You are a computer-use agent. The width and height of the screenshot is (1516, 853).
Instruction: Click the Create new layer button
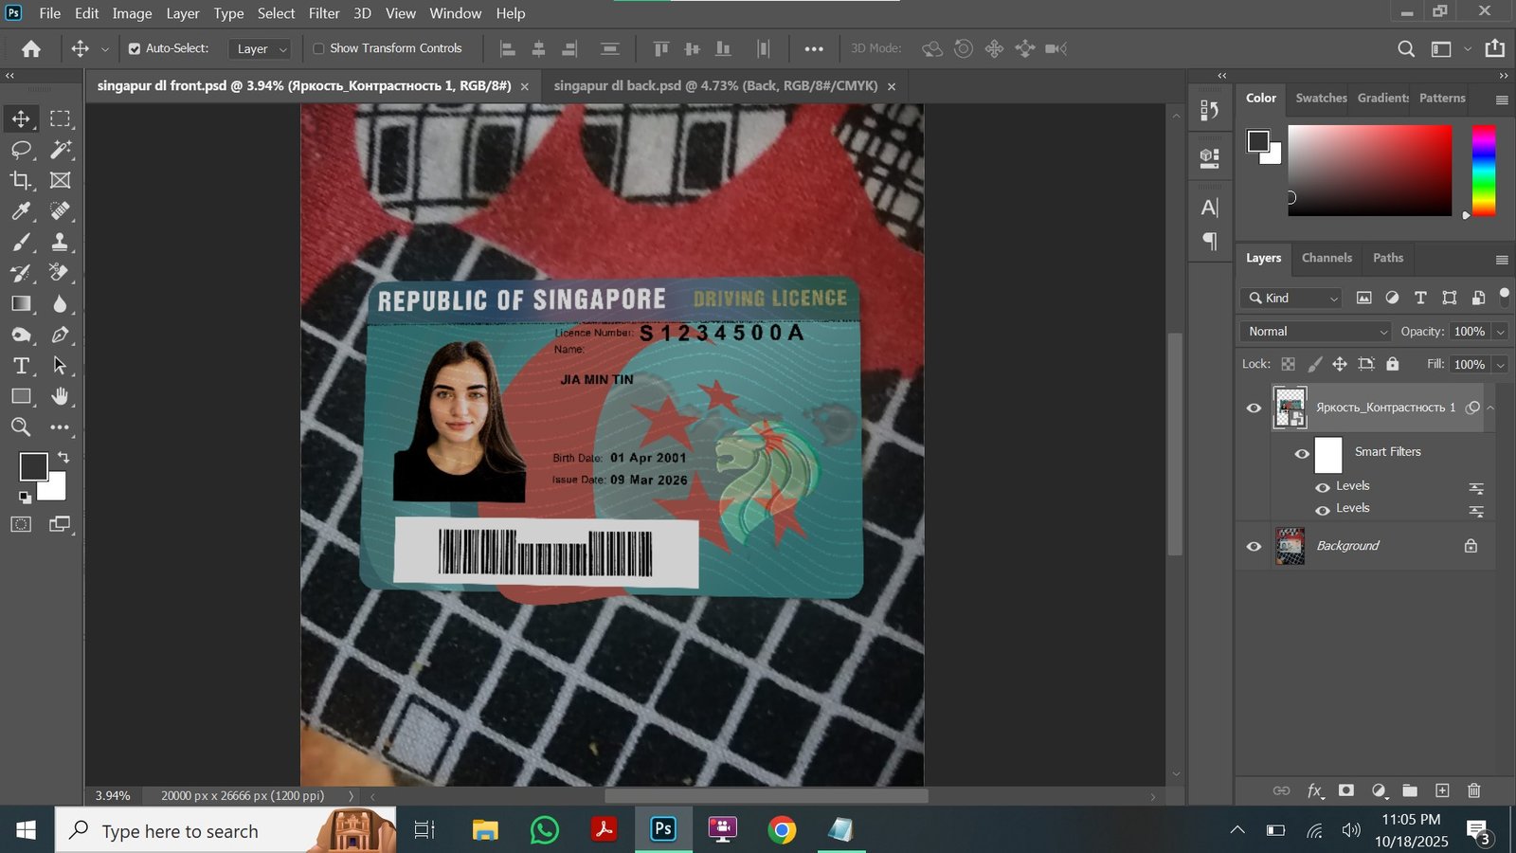(x=1442, y=790)
